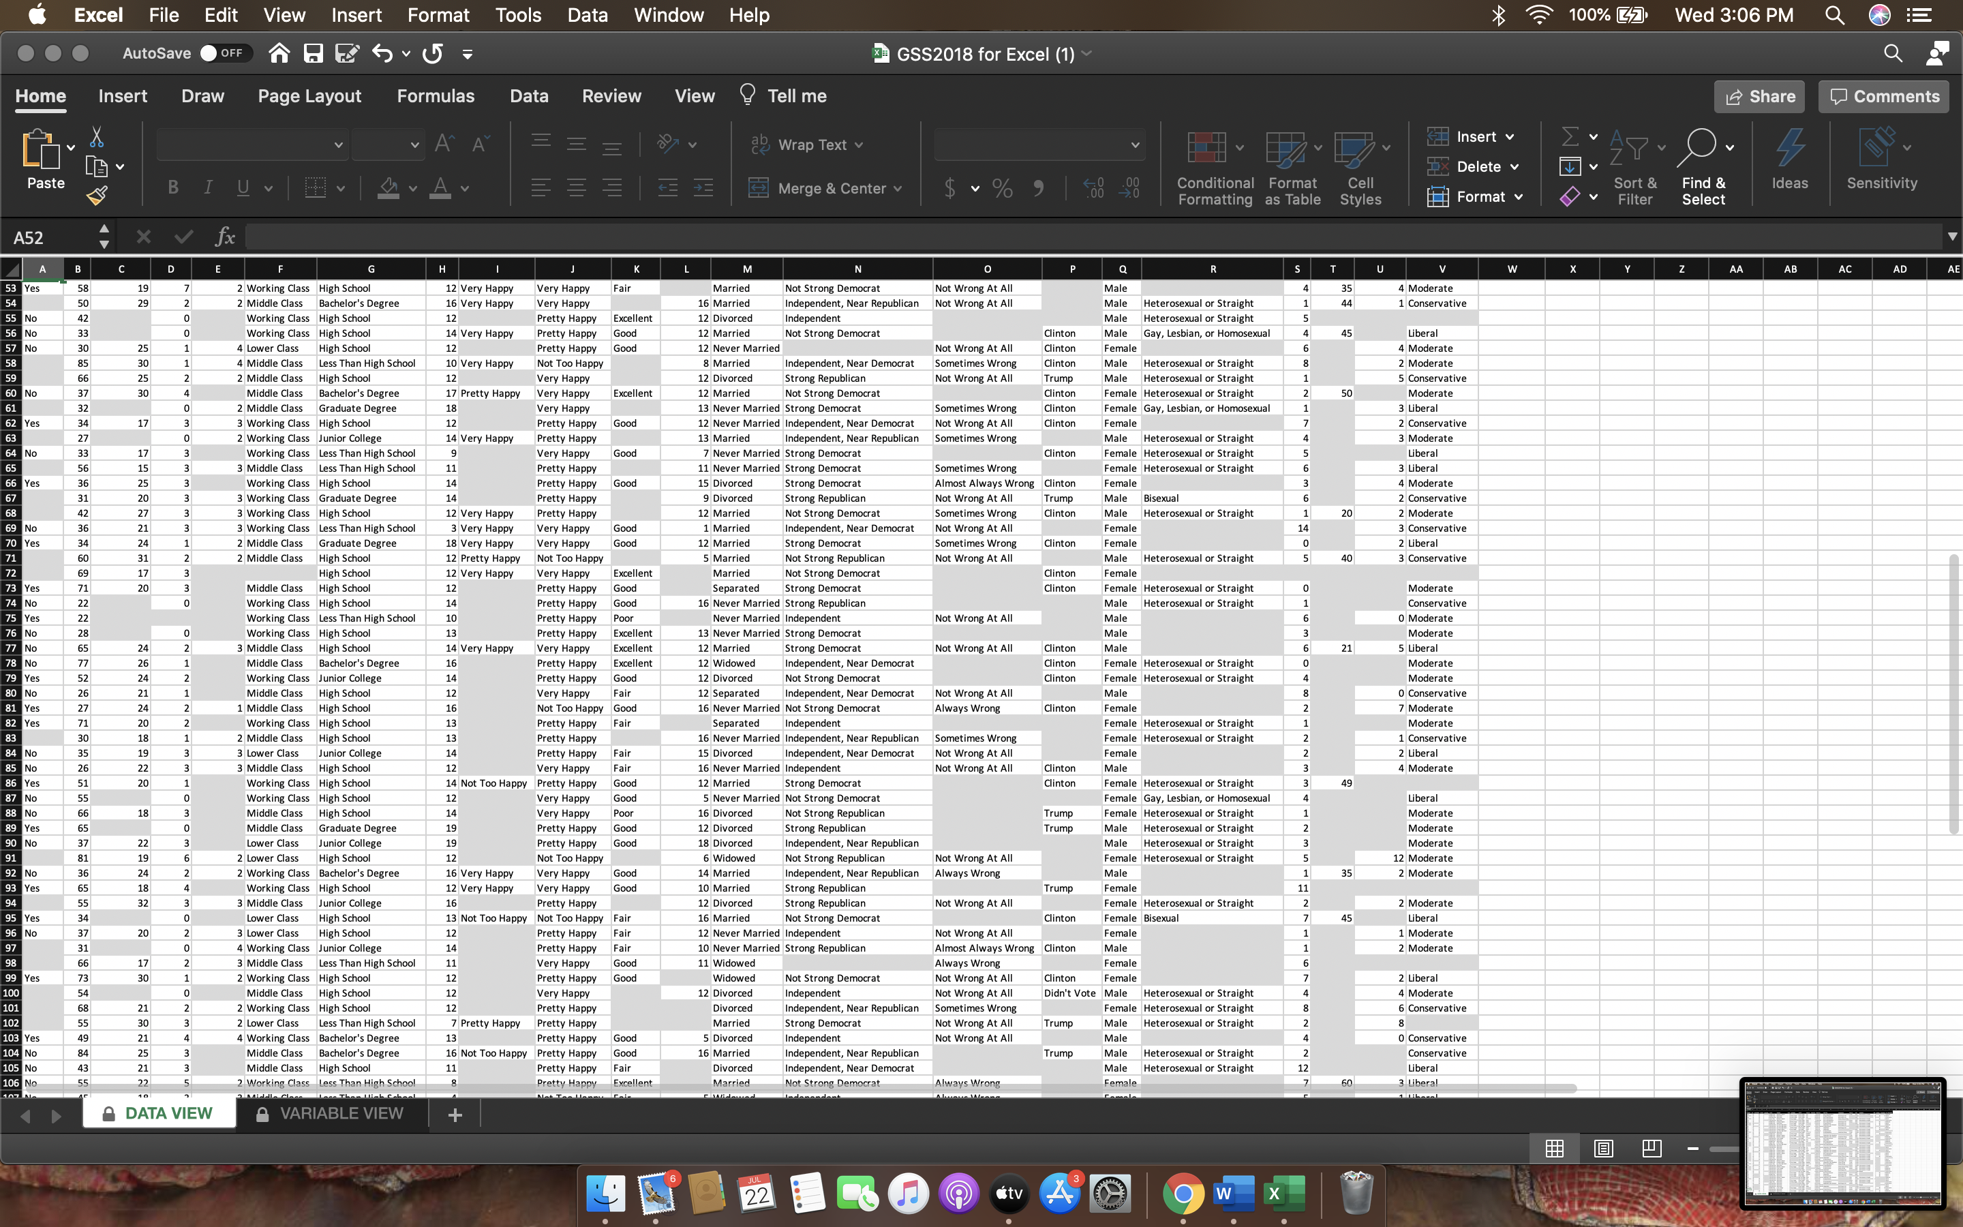Screen dimensions: 1963x1227
Task: Switch to the VARIABLE VIEW sheet tab
Action: click(331, 1113)
